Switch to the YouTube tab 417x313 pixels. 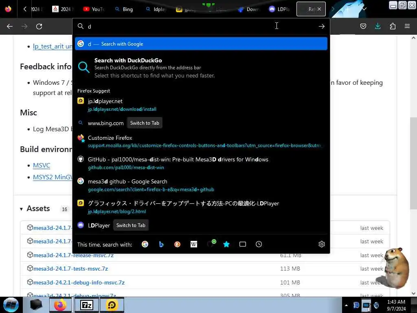pos(93,9)
